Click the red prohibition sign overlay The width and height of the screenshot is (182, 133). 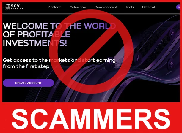[x=91, y=52]
